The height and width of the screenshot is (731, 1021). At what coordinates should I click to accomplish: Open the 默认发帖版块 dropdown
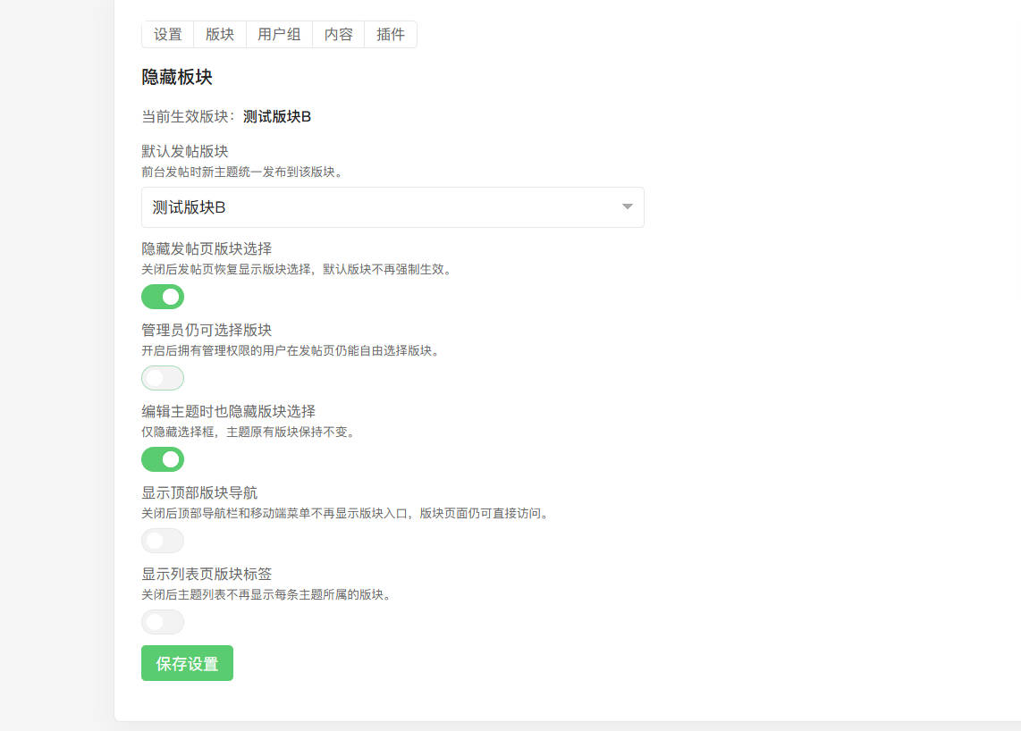point(392,207)
